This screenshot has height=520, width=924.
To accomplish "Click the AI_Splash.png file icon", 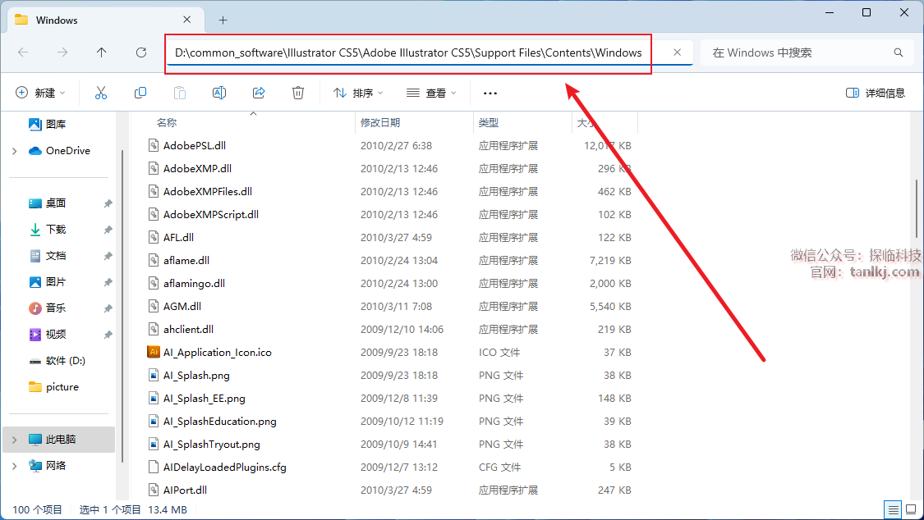I will click(x=154, y=376).
